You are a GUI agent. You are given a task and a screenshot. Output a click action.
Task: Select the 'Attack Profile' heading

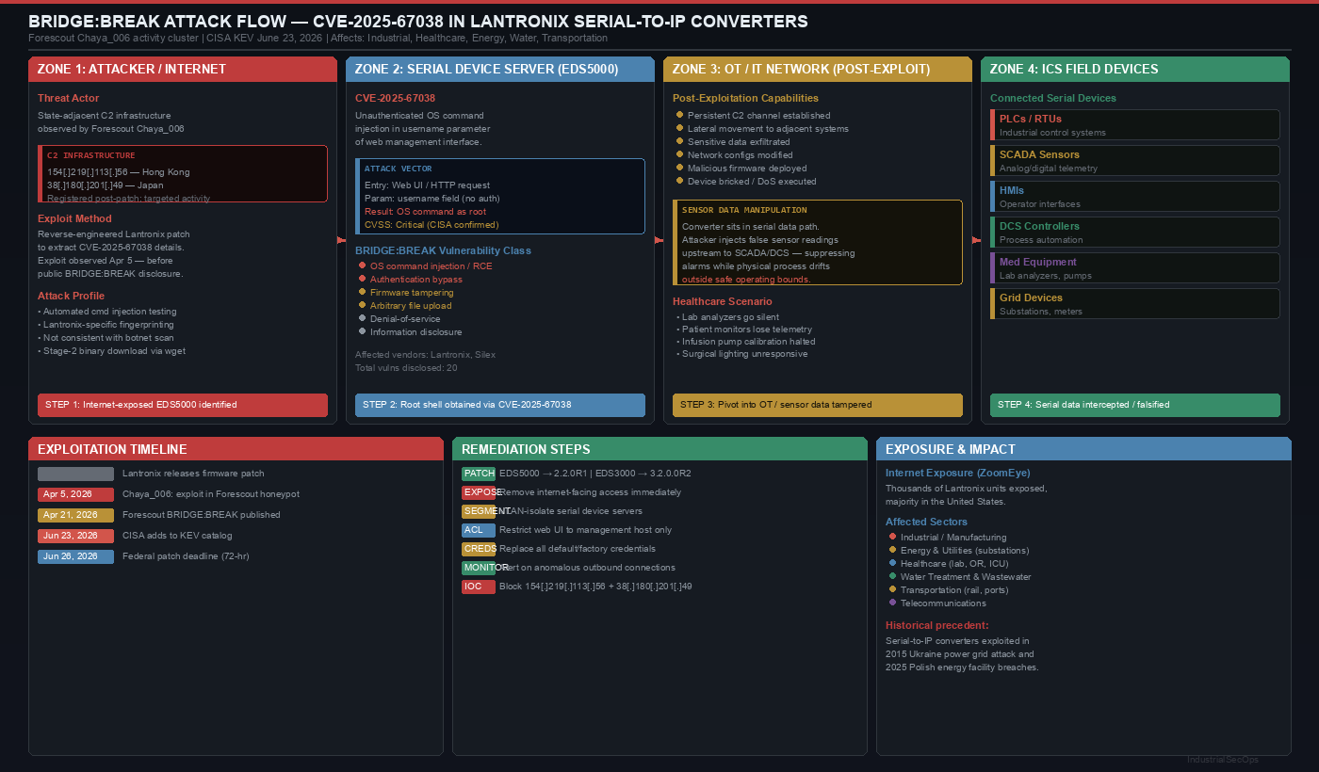(x=71, y=296)
